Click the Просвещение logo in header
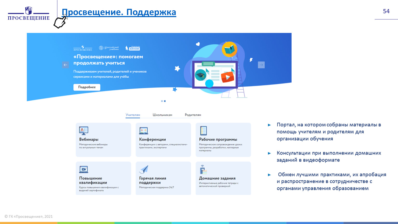 click(x=29, y=13)
